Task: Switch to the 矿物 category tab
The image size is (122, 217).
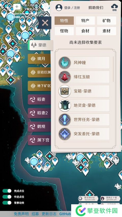Action: tap(106, 21)
